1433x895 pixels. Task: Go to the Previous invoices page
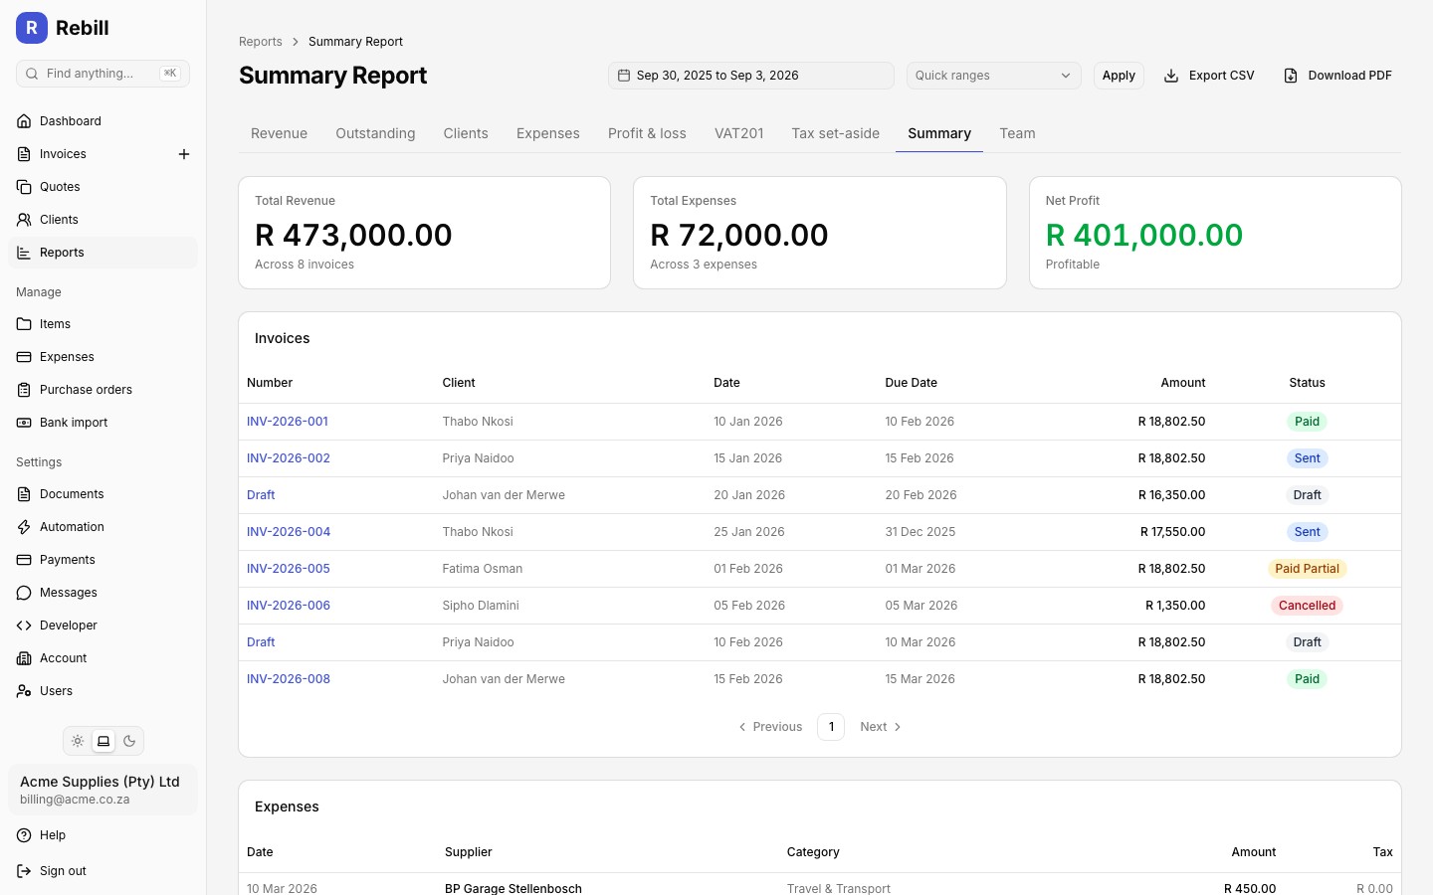click(770, 727)
